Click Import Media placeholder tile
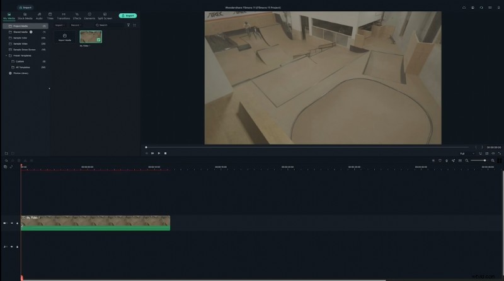The image size is (504, 281). 65,37
